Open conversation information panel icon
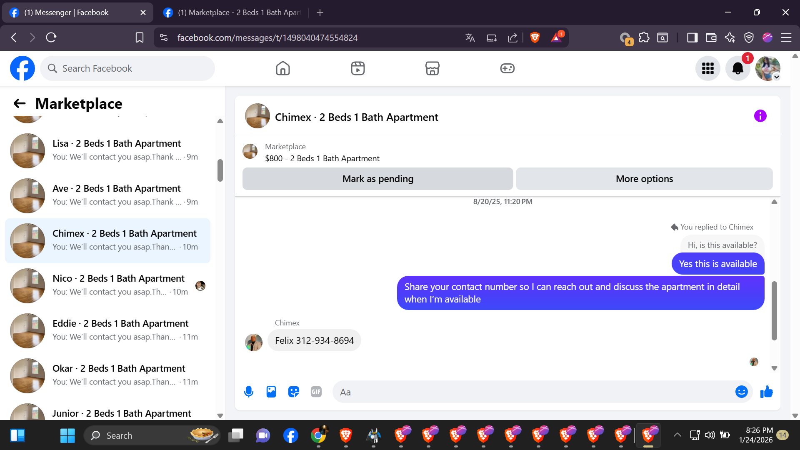Image resolution: width=800 pixels, height=450 pixels. (760, 116)
